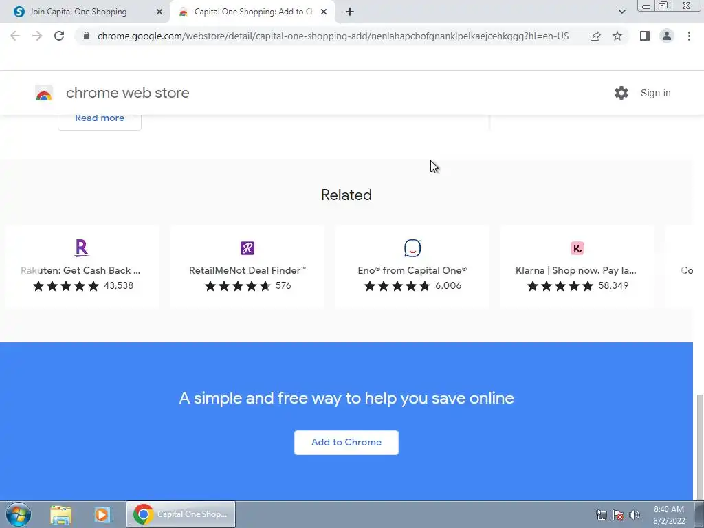The image size is (704, 528).
Task: Click the 43,538 rating count
Action: 118,285
